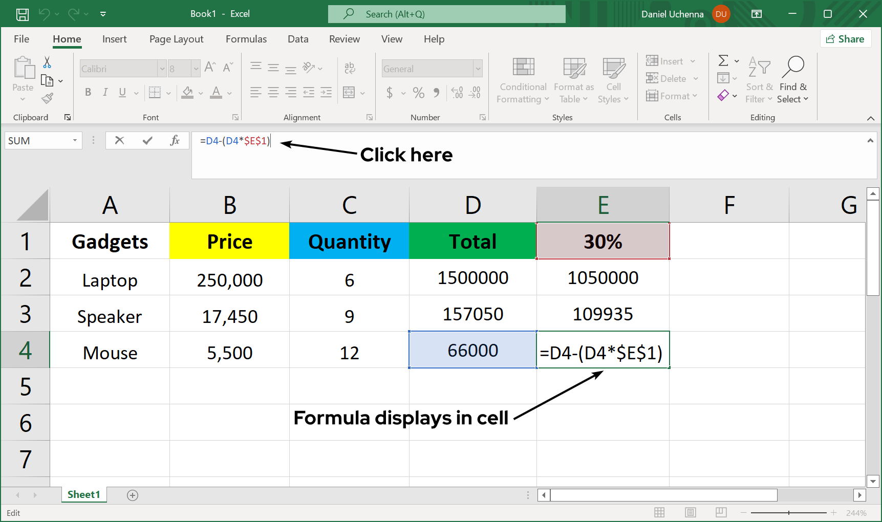
Task: Click the AutoSum sigma icon
Action: (723, 61)
